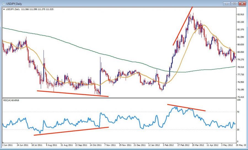Close the USDJPY,Daily chart window
Viewport: 248px width, 150px height.
point(242,3)
